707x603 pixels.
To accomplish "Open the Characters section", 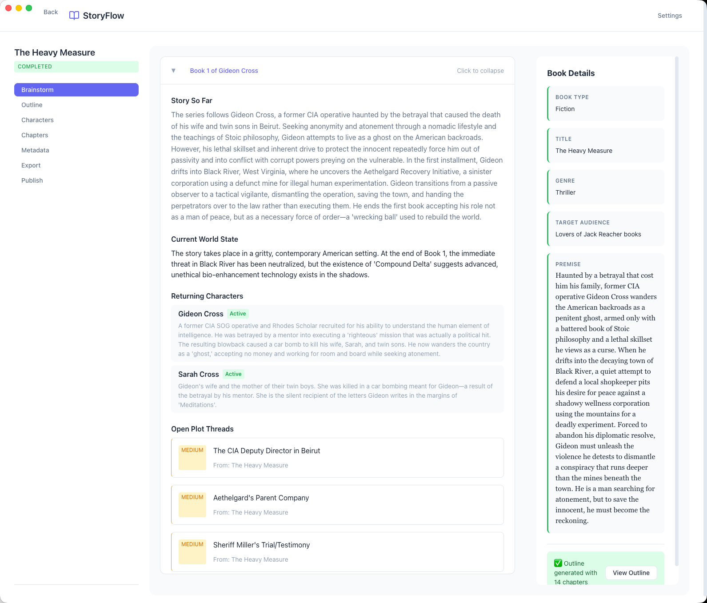I will coord(37,120).
